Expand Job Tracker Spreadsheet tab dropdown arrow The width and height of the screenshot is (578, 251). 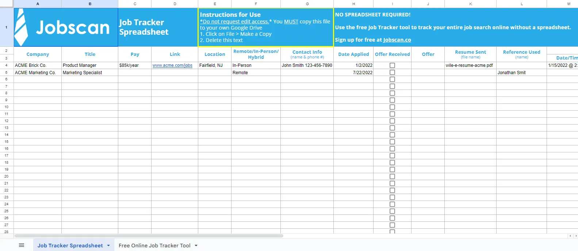108,246
